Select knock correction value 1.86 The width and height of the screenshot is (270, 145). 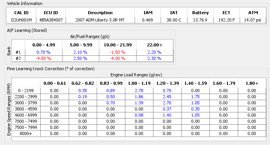(139, 97)
